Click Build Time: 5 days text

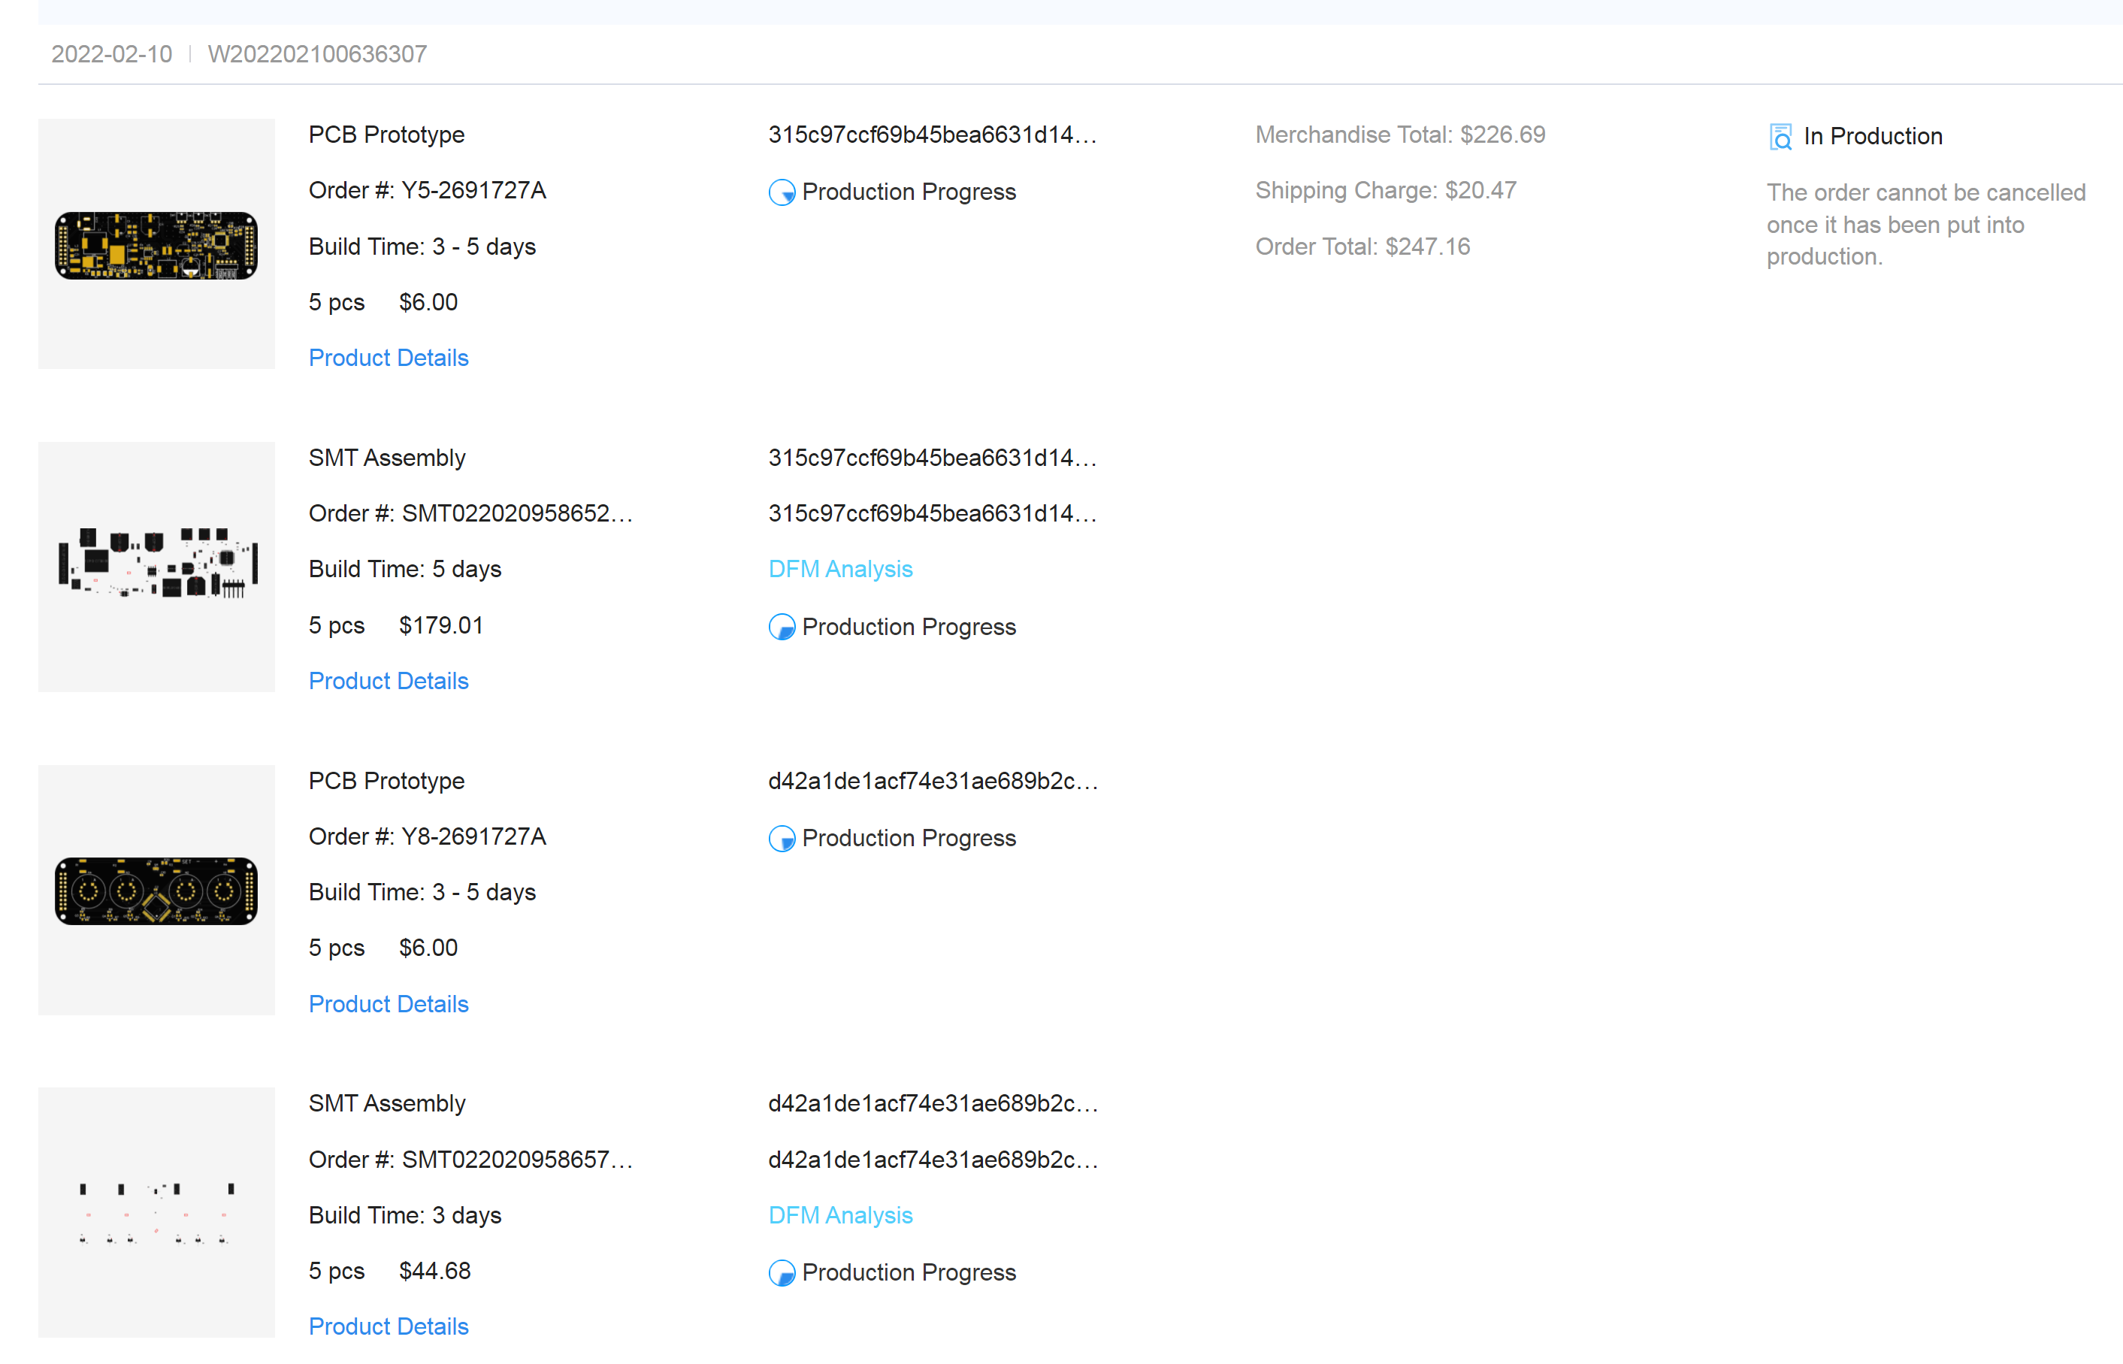(405, 570)
